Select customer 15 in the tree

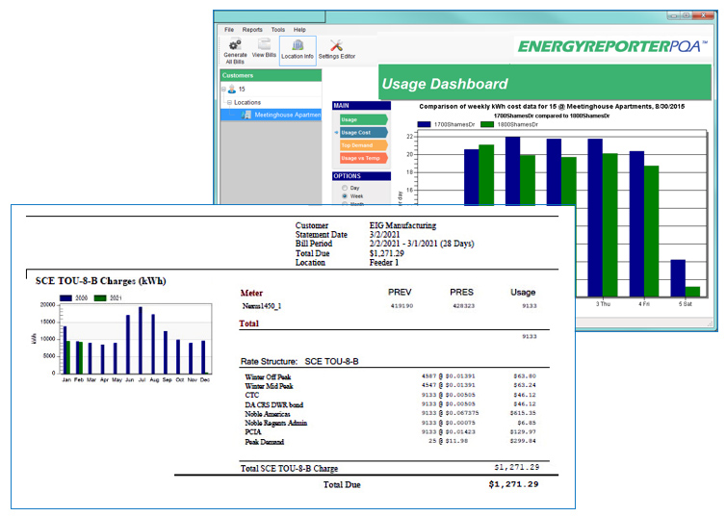[x=242, y=89]
